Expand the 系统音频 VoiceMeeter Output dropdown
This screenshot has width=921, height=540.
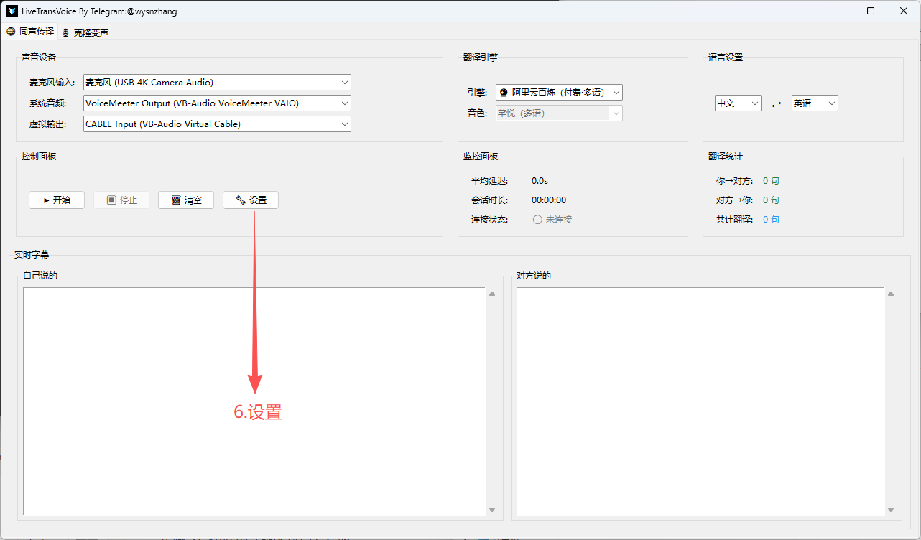click(217, 103)
